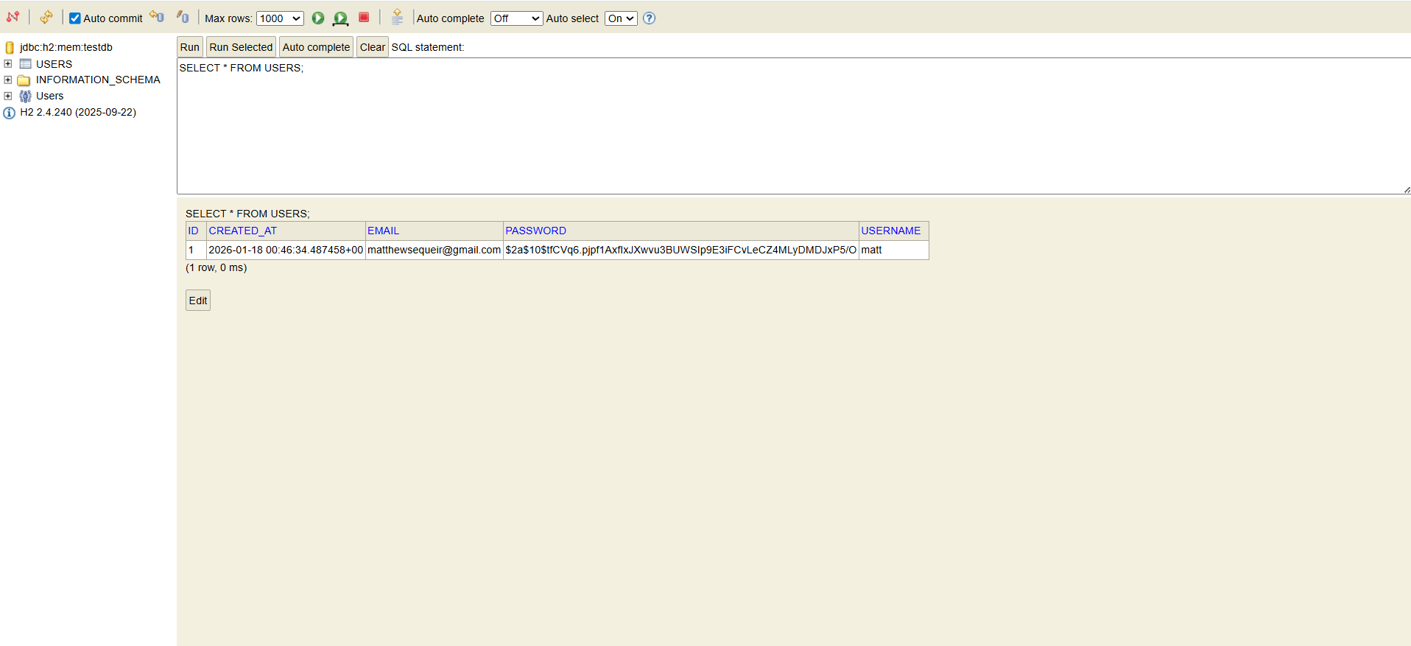
Task: Click the Commit icon
Action: point(156,17)
